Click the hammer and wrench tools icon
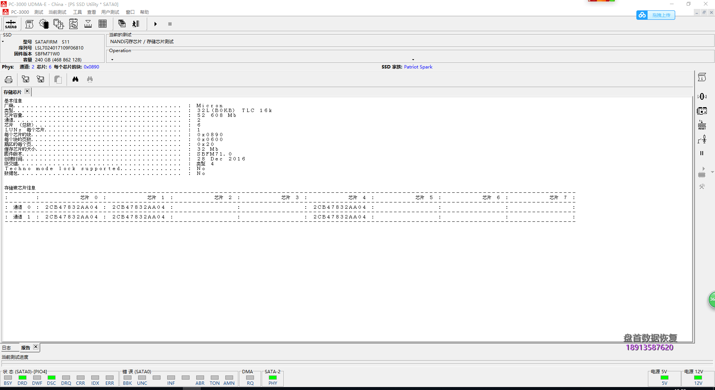The image size is (715, 390). coord(702,187)
